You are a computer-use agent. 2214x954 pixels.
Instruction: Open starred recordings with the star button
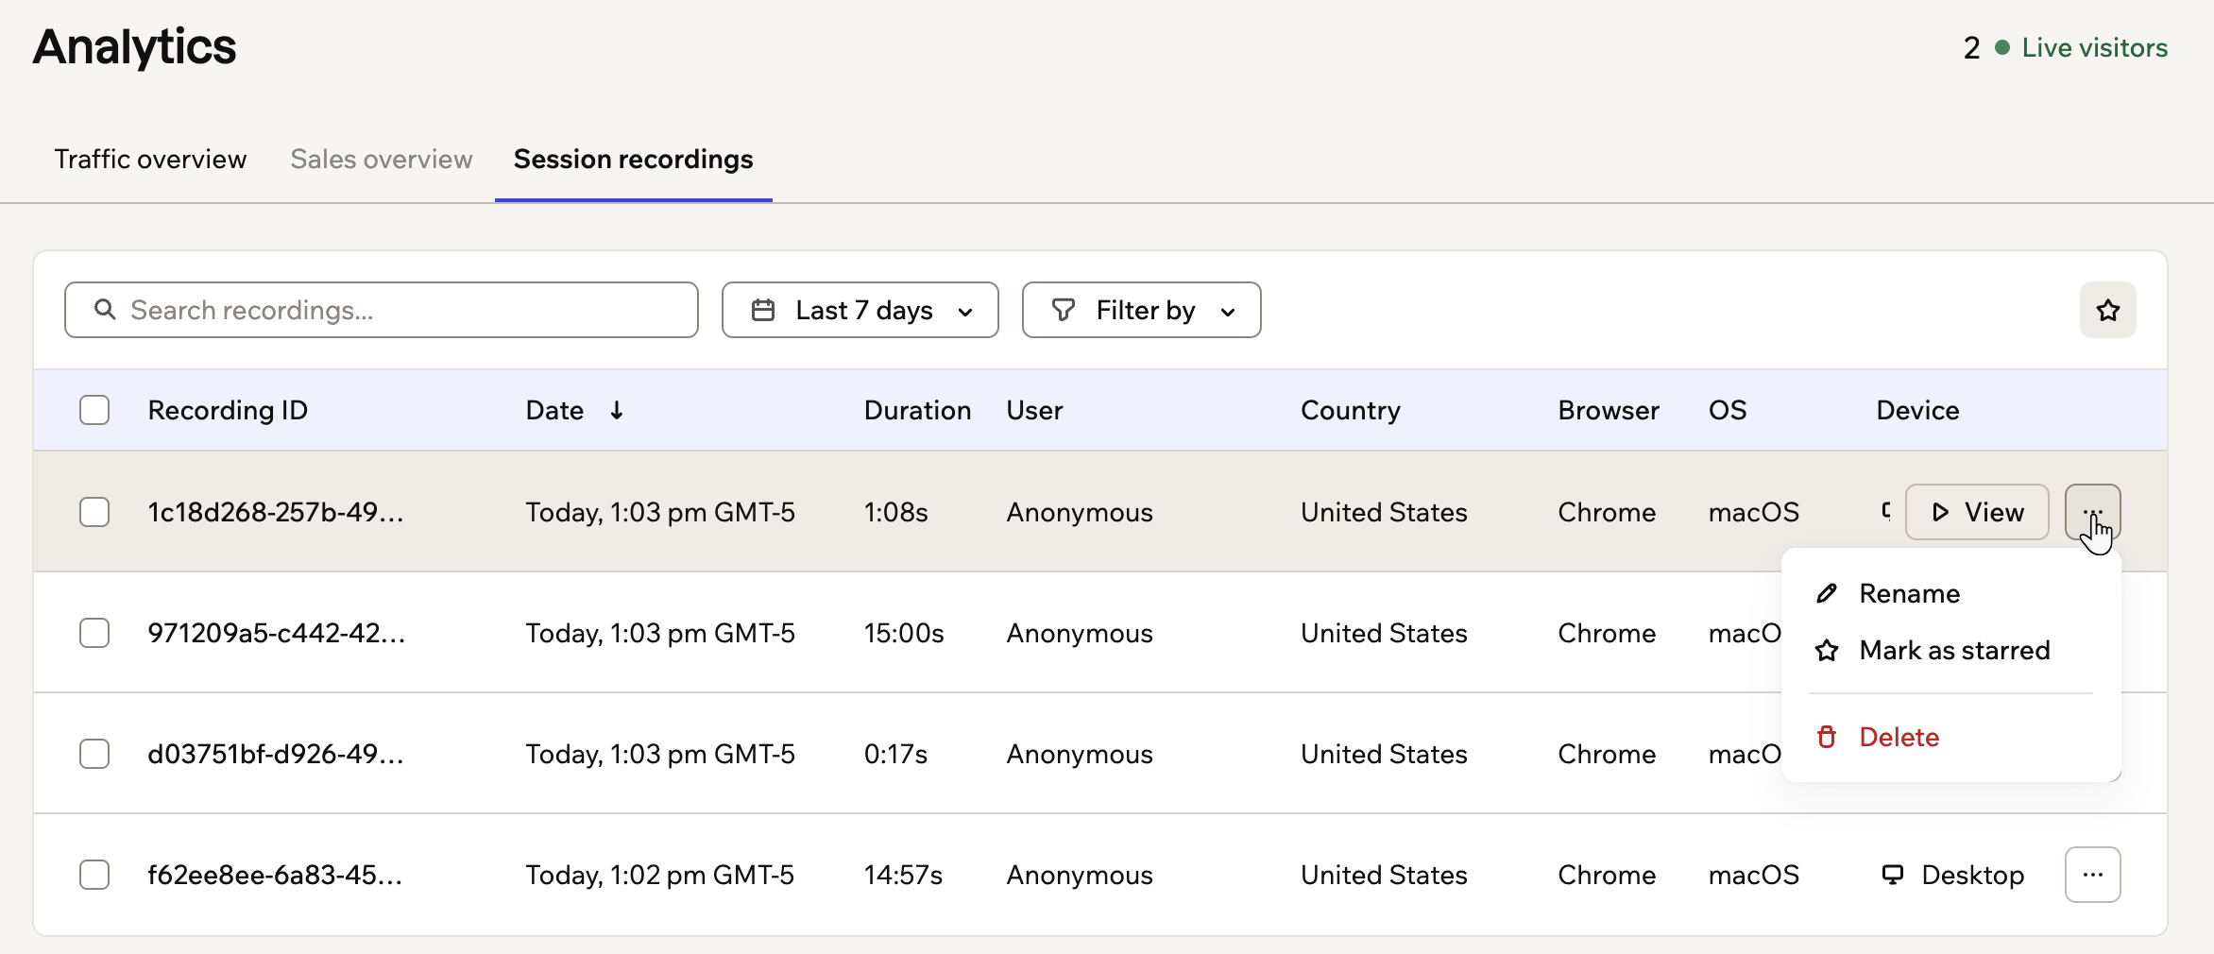pyautogui.click(x=2107, y=310)
